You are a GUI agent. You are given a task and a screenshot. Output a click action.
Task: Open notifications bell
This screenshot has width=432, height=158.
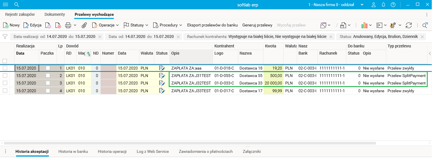click(383, 5)
